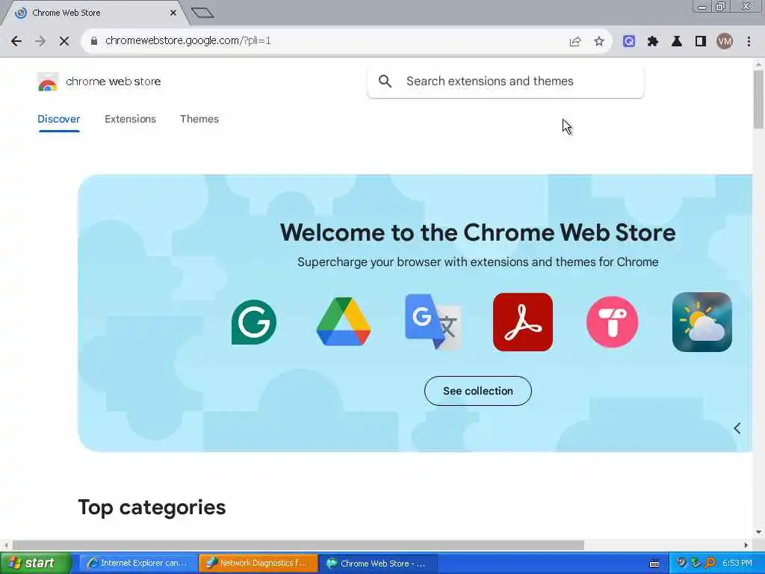Click the horizontal scrollbar thumb

tap(298, 545)
